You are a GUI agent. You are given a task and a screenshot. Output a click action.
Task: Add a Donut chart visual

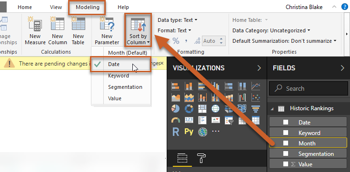point(189,109)
